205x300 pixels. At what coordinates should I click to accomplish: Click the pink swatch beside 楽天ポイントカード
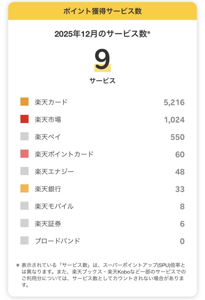[25, 154]
